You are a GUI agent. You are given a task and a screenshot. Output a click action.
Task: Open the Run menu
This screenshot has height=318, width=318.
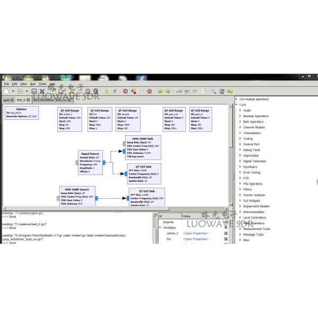tap(33, 84)
